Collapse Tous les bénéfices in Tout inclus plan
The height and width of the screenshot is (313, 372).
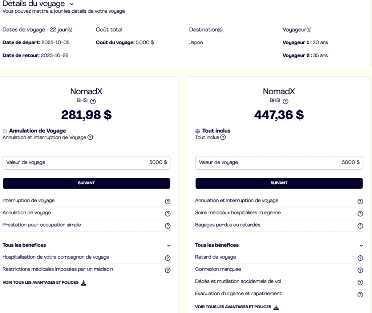coord(361,246)
